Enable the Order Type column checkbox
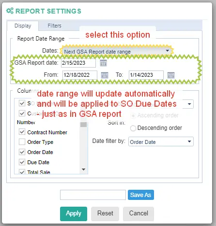The width and height of the screenshot is (216, 226). pyautogui.click(x=22, y=142)
